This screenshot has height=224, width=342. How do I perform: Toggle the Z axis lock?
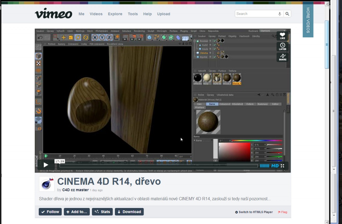[109, 37]
